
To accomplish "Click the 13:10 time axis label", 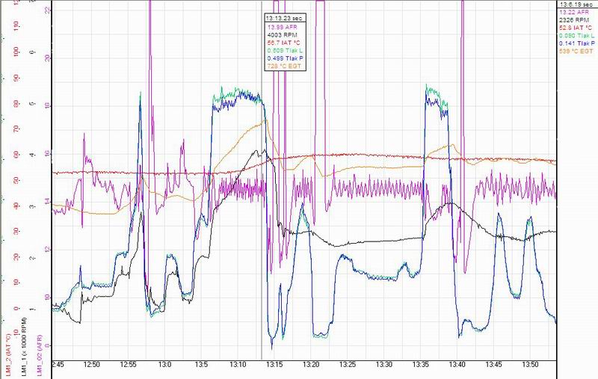I will click(x=238, y=365).
